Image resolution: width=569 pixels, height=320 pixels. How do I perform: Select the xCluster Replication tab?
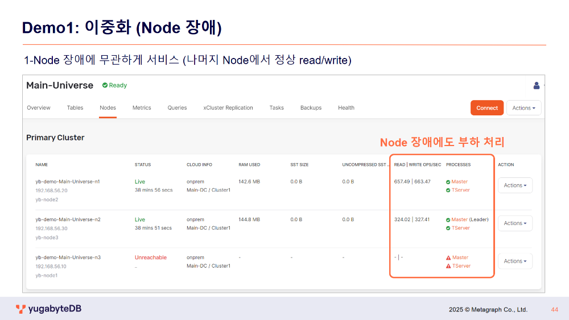pyautogui.click(x=228, y=108)
